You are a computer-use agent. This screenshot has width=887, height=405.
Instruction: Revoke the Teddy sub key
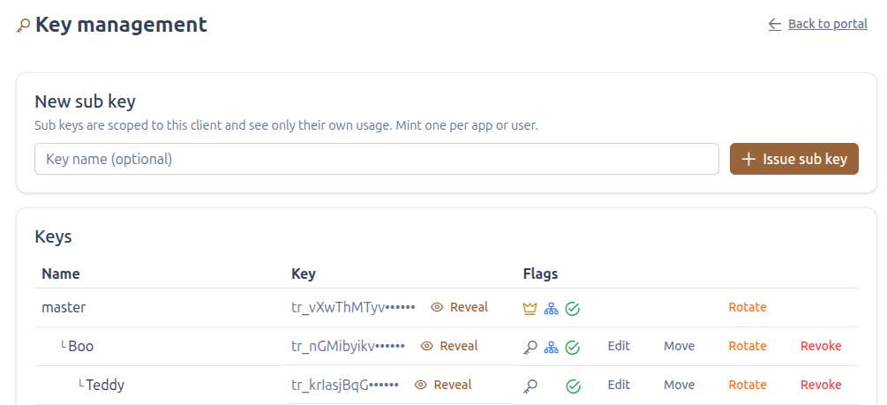(821, 385)
